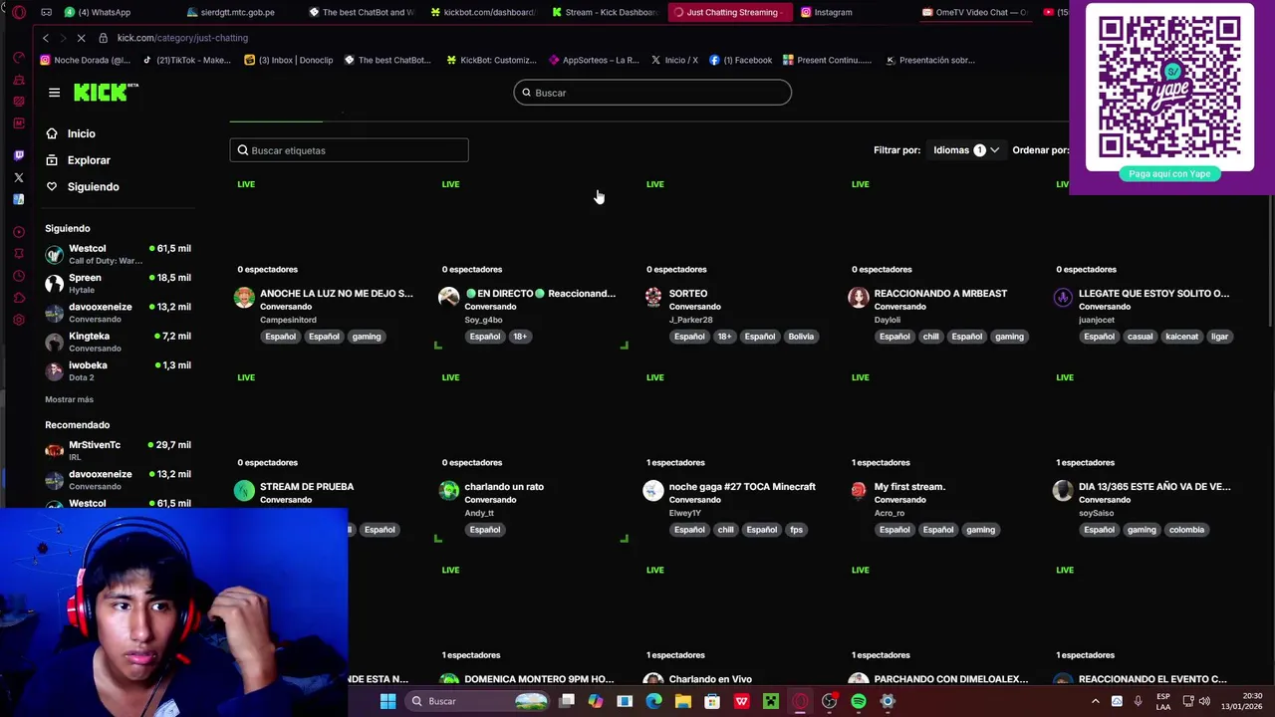Open Twitch in the Opera sidebar

[x=18, y=155]
